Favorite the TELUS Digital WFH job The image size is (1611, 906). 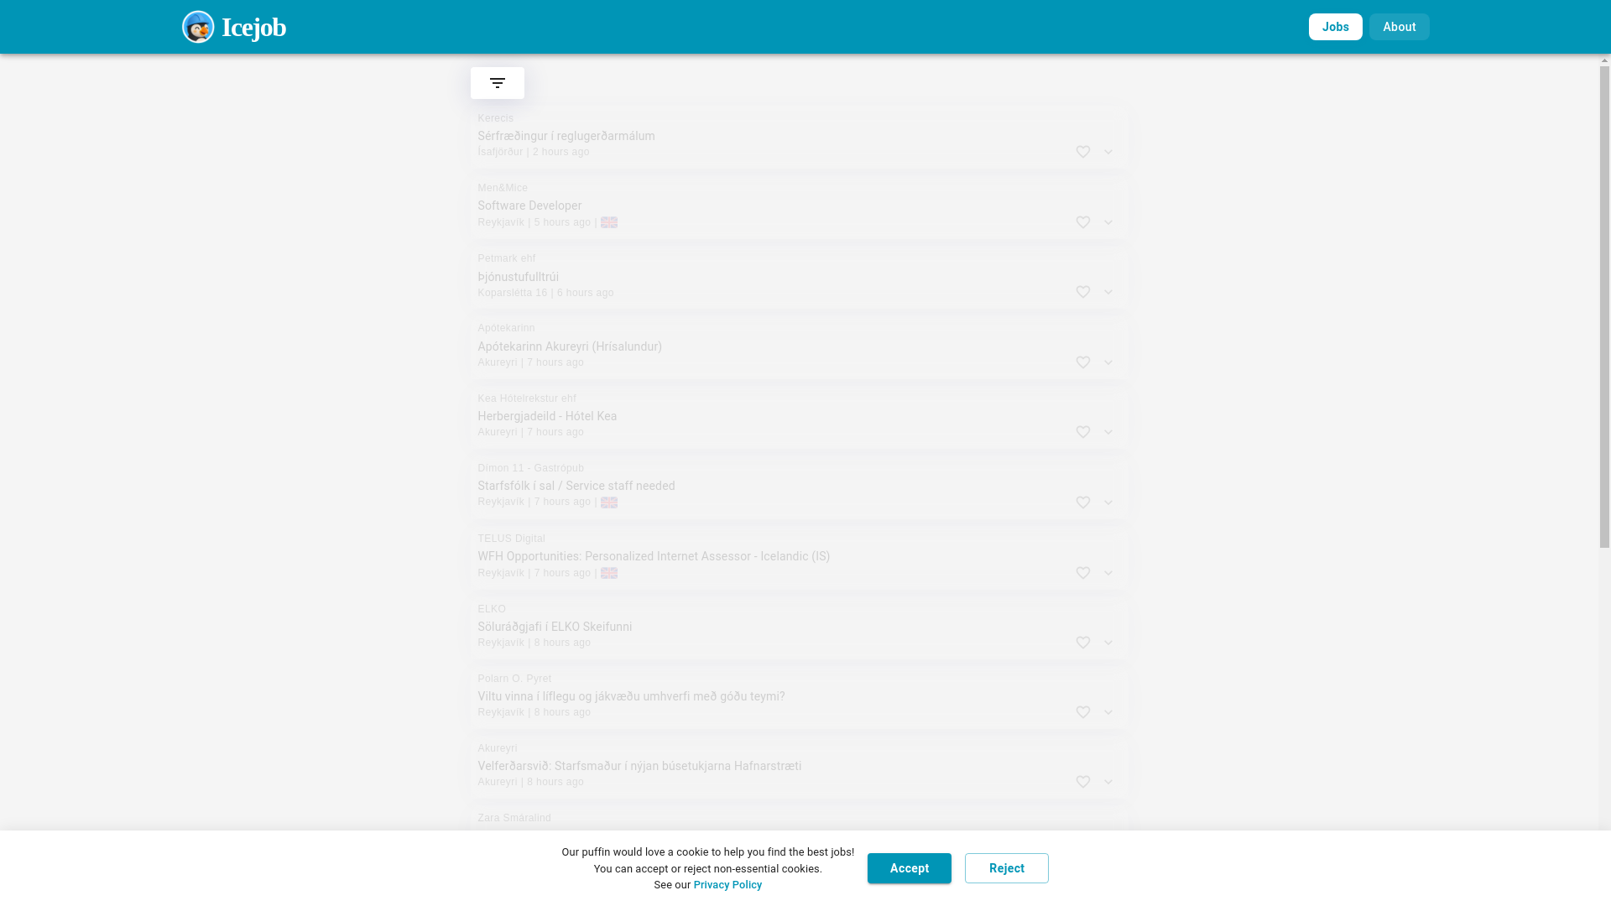[1083, 573]
